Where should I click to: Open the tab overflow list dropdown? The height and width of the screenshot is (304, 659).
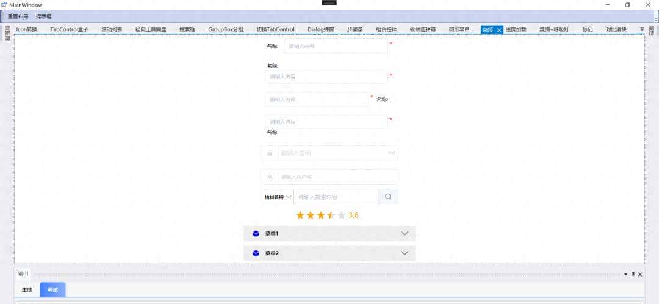(641, 29)
